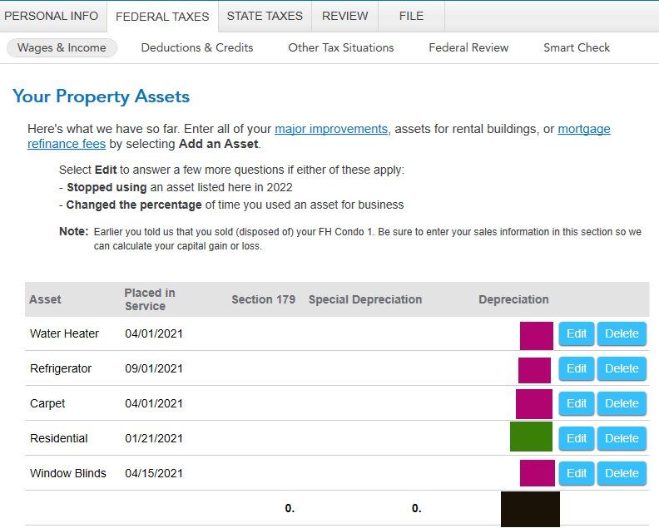Delete the Water Heater asset
This screenshot has height=528, width=659.
[622, 333]
